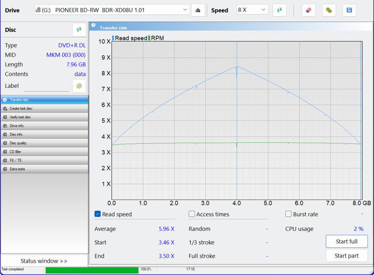
Task: Click the refresh icon next to Speed
Action: pyautogui.click(x=279, y=10)
